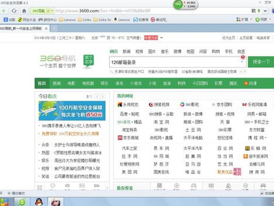The width and height of the screenshot is (274, 206).
Task: Open the 乐蜂网 site link
Action: coord(256,148)
